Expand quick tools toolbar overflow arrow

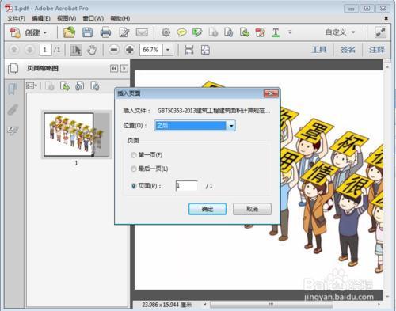pyautogui.click(x=290, y=32)
